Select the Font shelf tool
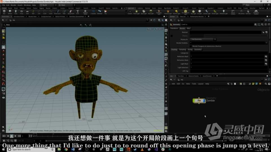This screenshot has width=271, height=152. pos(78,12)
